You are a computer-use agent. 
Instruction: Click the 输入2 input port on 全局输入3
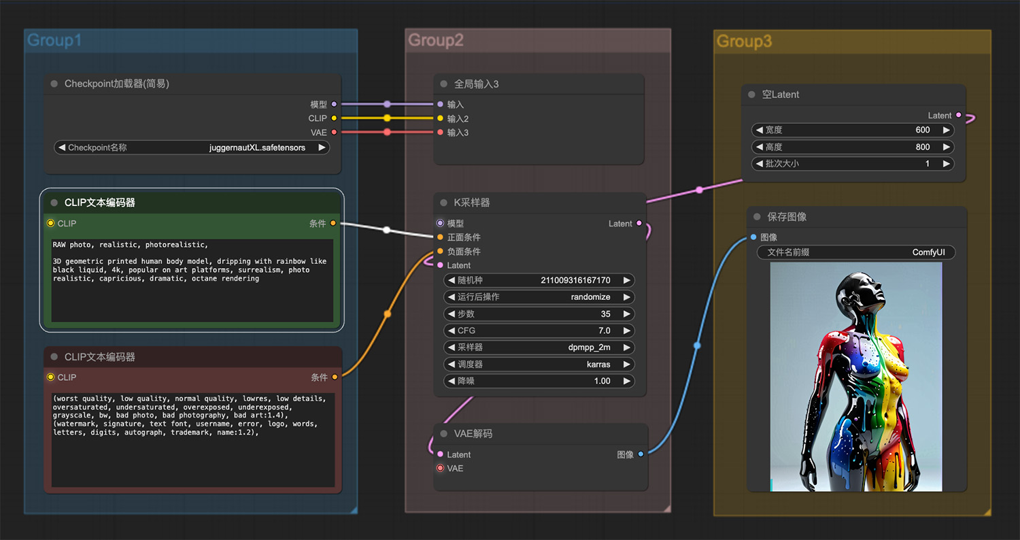[440, 118]
